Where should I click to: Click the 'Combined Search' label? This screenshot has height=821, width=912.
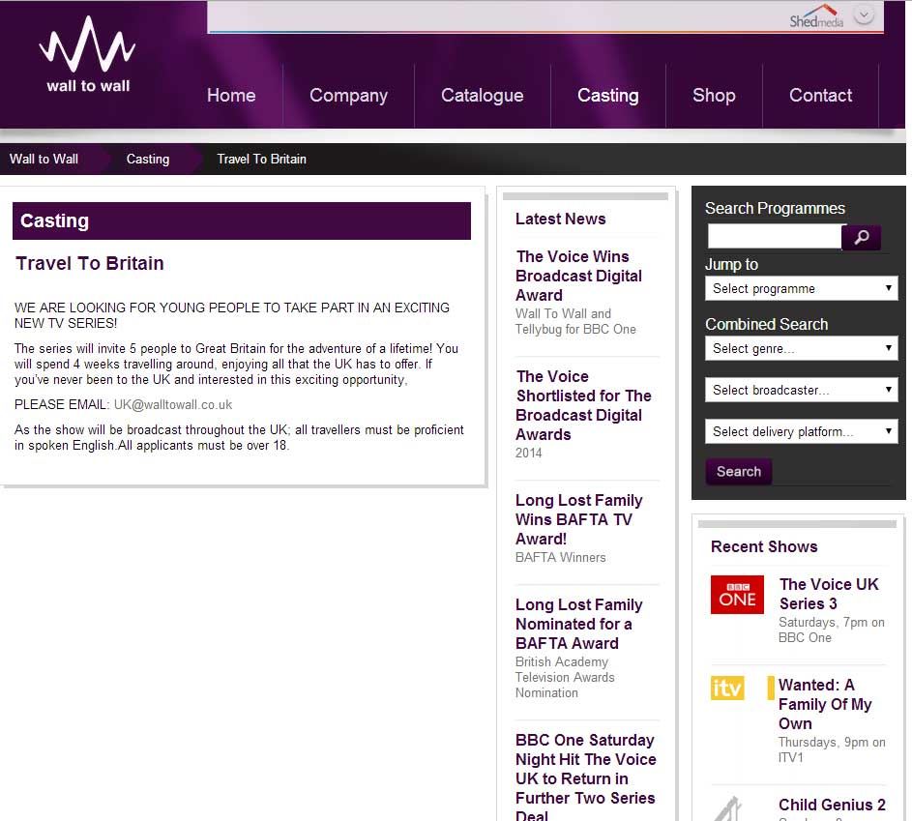767,325
